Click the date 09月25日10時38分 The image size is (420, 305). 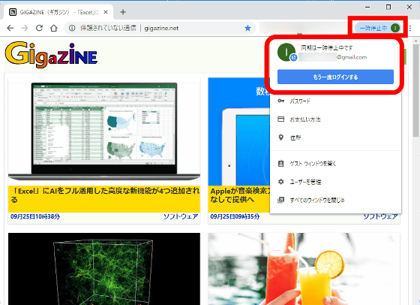tap(35, 216)
